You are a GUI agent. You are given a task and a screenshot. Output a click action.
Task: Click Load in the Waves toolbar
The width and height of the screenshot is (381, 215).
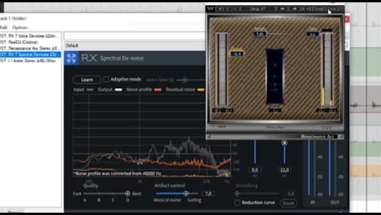pyautogui.click(x=319, y=9)
